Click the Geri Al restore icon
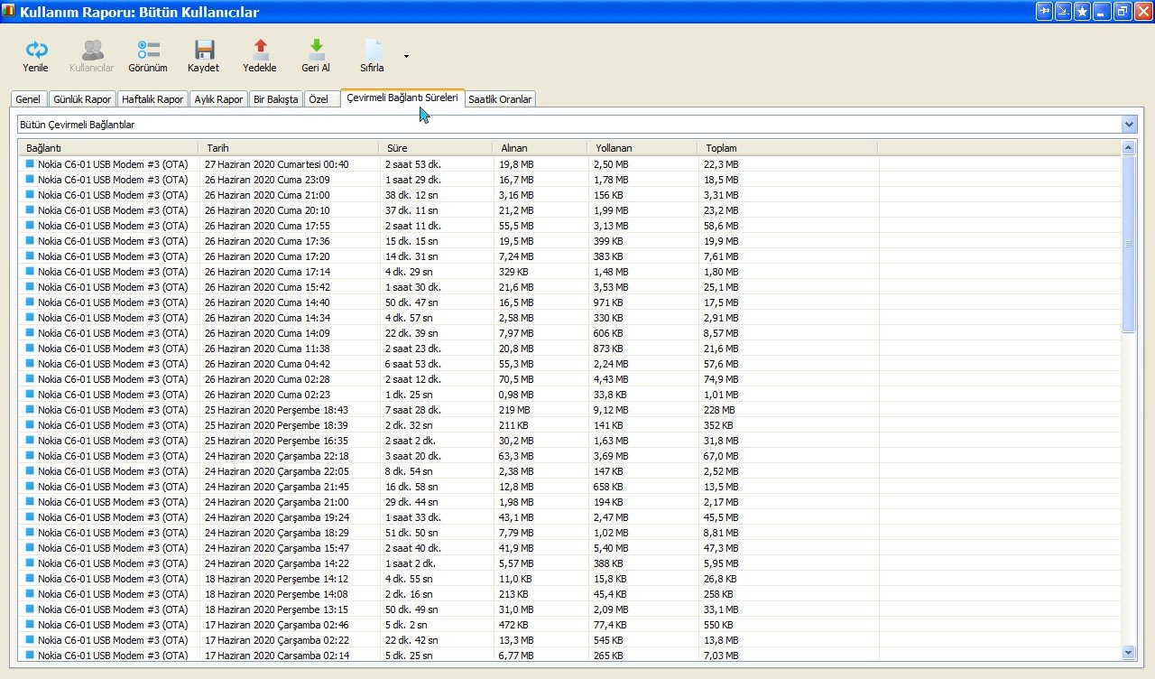This screenshot has width=1155, height=679. [x=316, y=50]
